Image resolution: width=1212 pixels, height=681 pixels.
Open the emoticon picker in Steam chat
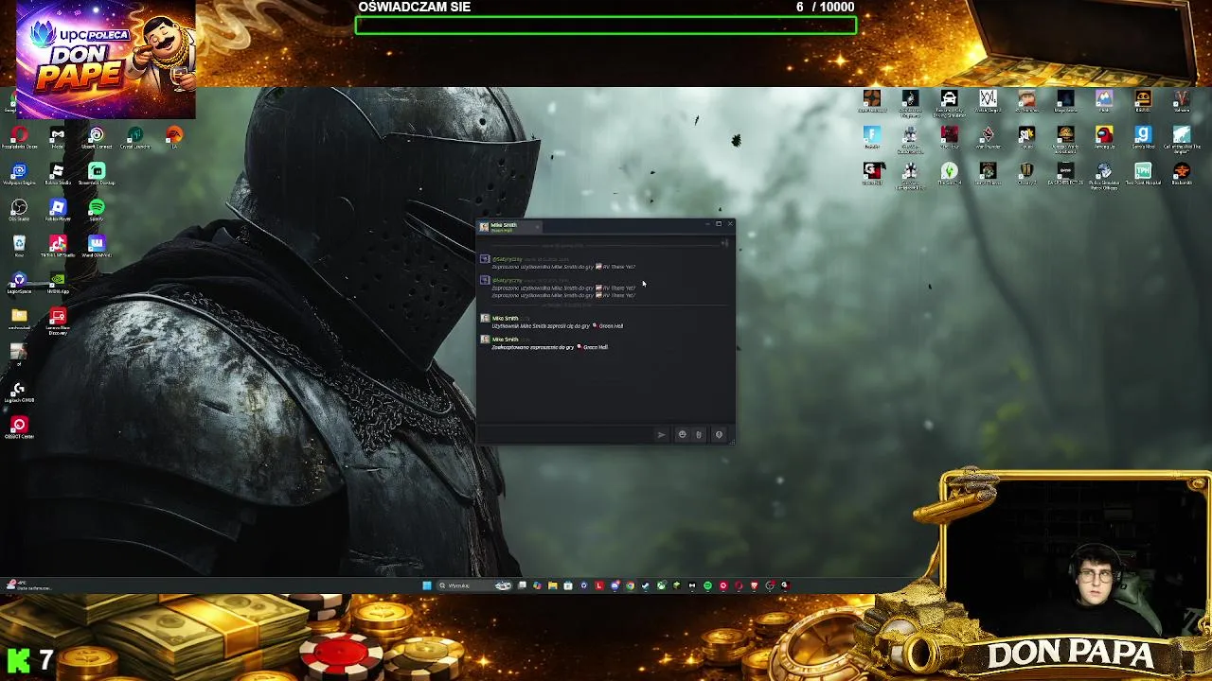[682, 434]
